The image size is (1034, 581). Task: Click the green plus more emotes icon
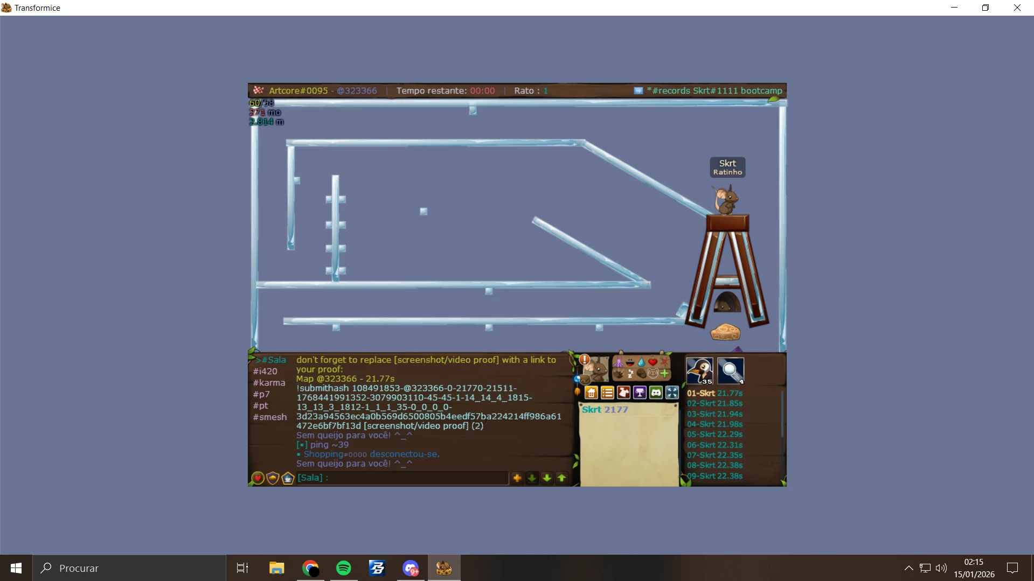pyautogui.click(x=664, y=373)
